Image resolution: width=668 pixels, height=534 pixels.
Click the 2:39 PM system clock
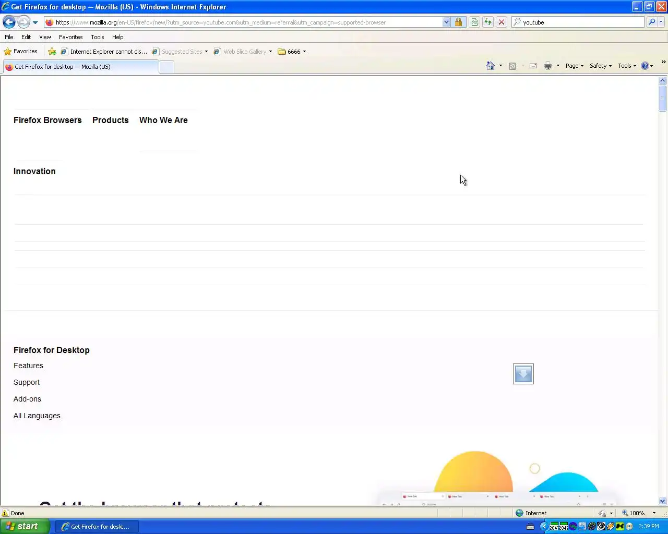[x=649, y=527]
